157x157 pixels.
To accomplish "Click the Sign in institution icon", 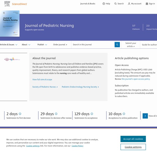I will click(x=147, y=4).
